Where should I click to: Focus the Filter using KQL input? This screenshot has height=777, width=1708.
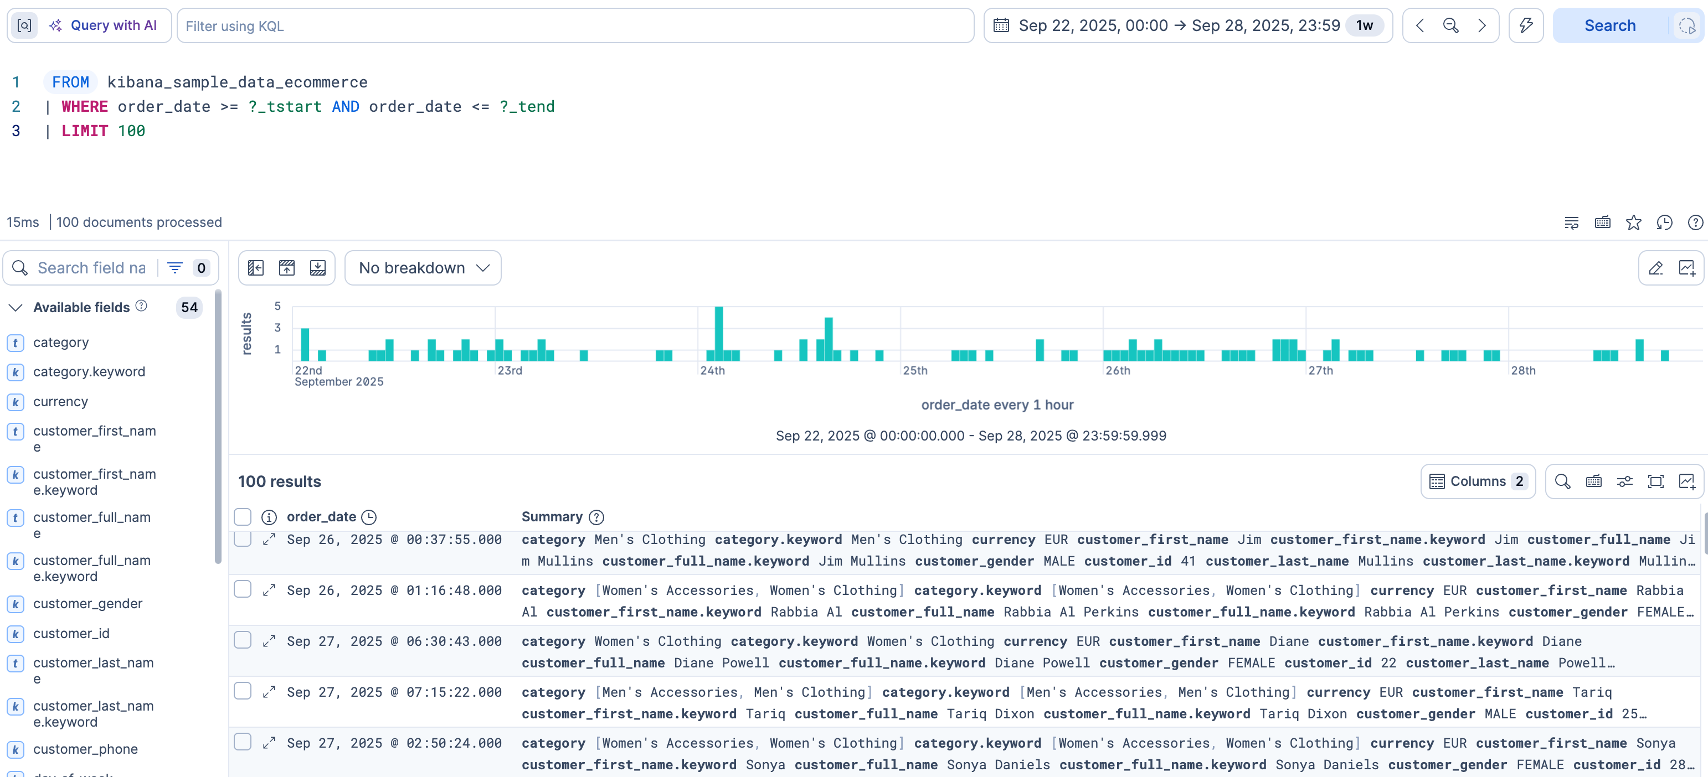tap(575, 26)
